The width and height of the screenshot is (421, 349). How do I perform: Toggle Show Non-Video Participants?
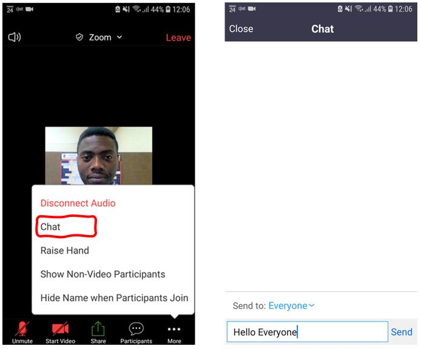103,274
